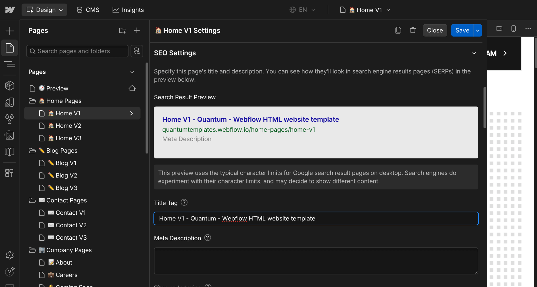Open the Insights view
This screenshot has width=537, height=287.
pos(128,9)
